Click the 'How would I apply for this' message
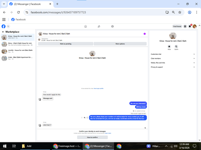The height and width of the screenshot is (150, 201). [x=52, y=94]
